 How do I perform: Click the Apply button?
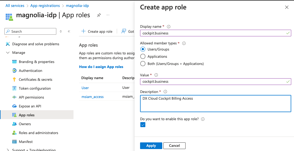pos(151,145)
